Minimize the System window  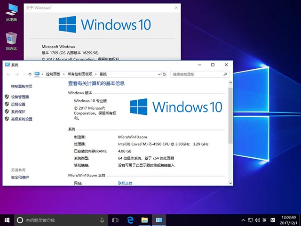(x=199, y=65)
